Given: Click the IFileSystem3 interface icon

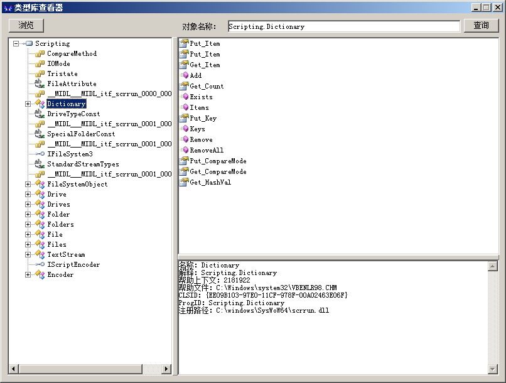Looking at the screenshot, I should pyautogui.click(x=40, y=154).
